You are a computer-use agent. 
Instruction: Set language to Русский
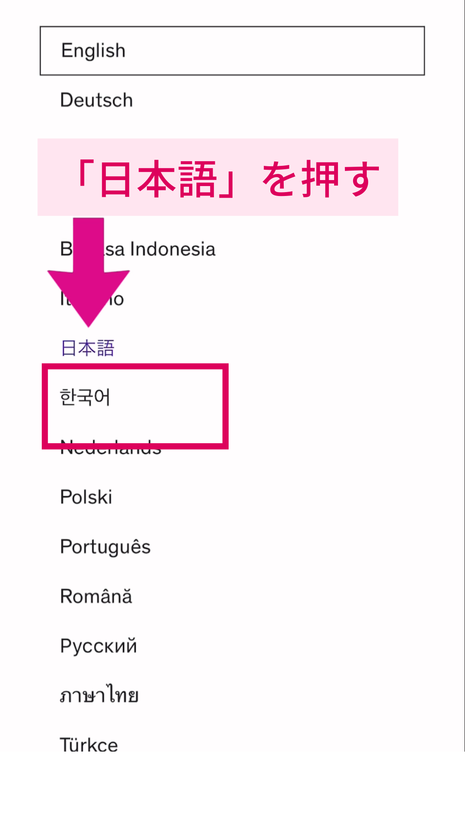(99, 646)
